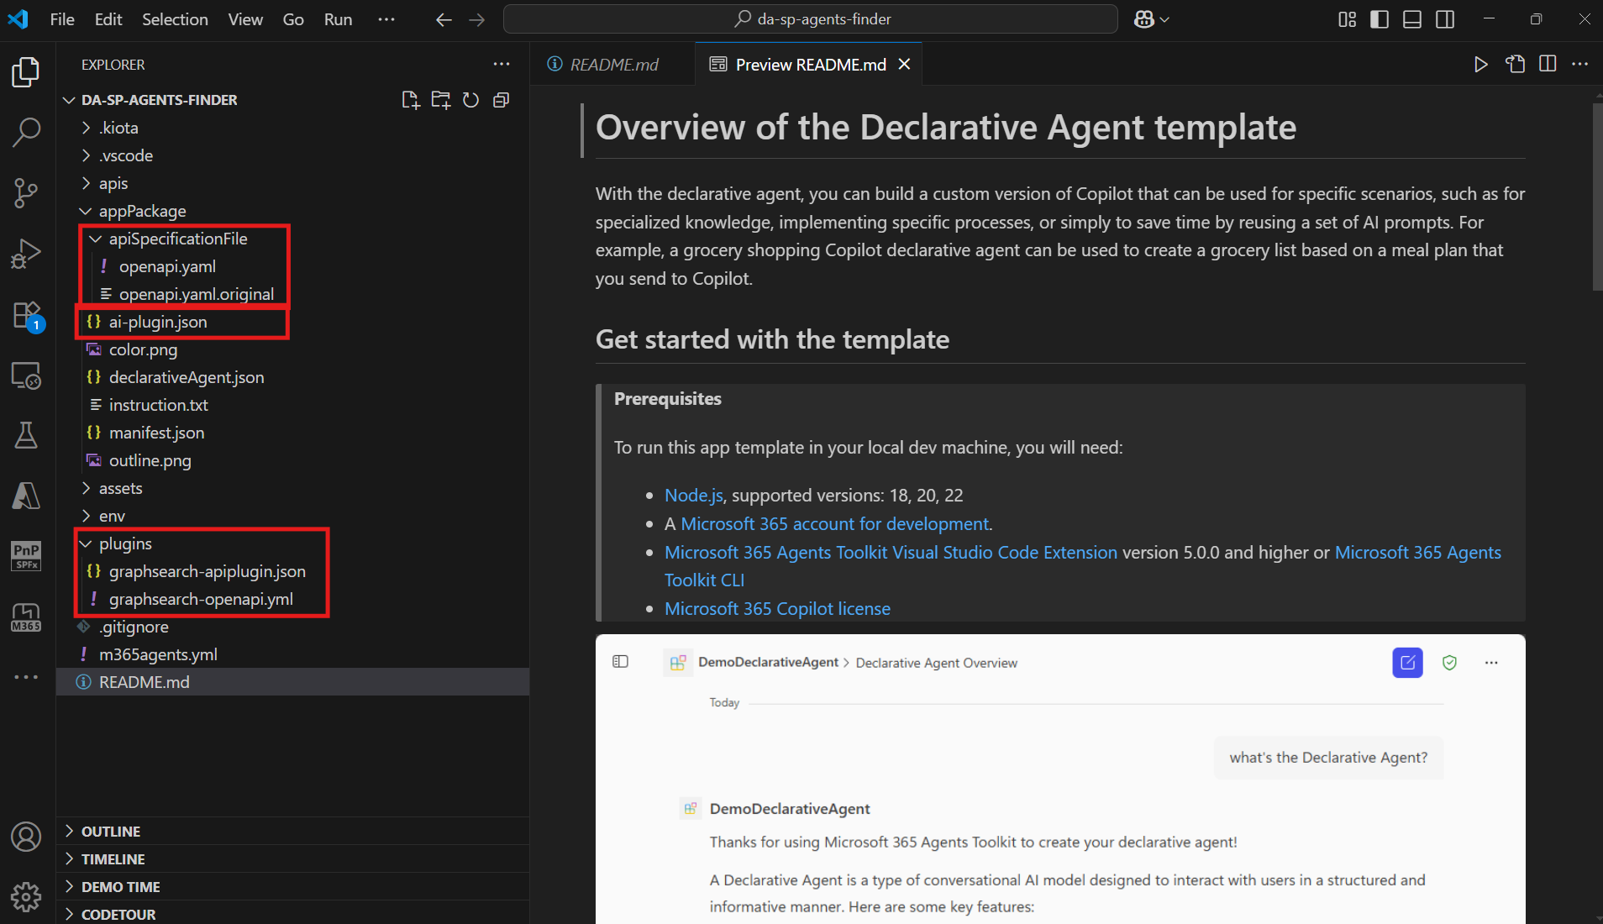Open the PnP SPFx Toolkit view
This screenshot has height=924, width=1603.
pyautogui.click(x=26, y=556)
